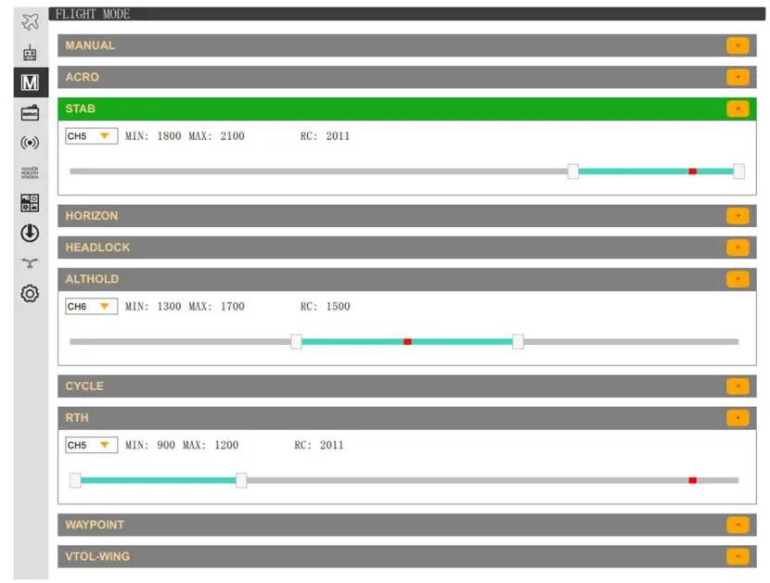This screenshot has height=583, width=770.
Task: Expand HORIZON mode with plus button
Action: pyautogui.click(x=738, y=216)
